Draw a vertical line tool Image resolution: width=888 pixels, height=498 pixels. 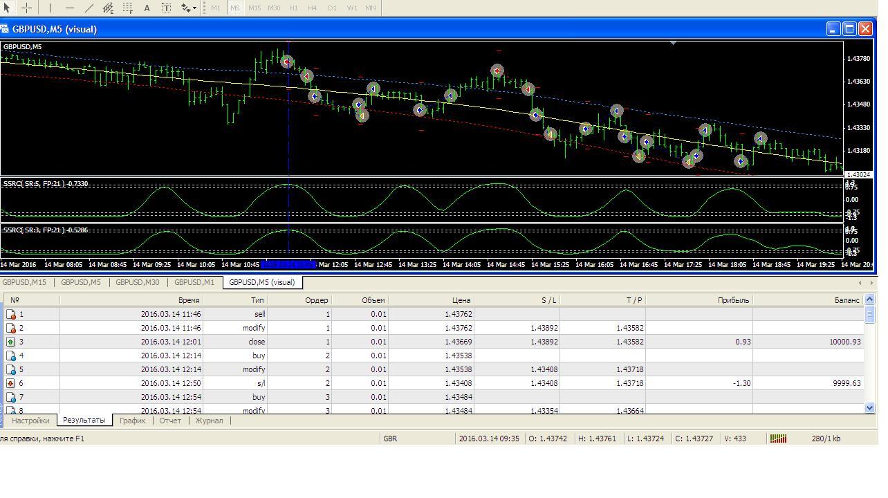(50, 8)
